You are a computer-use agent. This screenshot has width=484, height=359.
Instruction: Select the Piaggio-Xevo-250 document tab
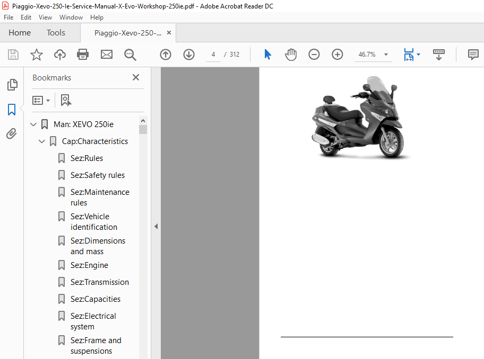[128, 33]
